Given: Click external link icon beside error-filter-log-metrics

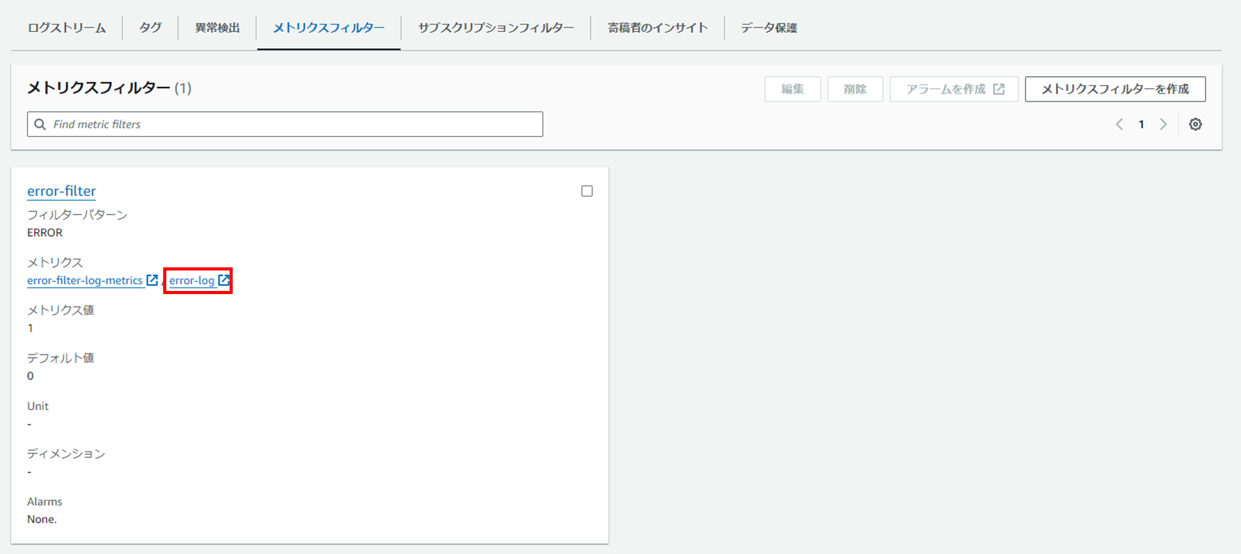Looking at the screenshot, I should (152, 280).
